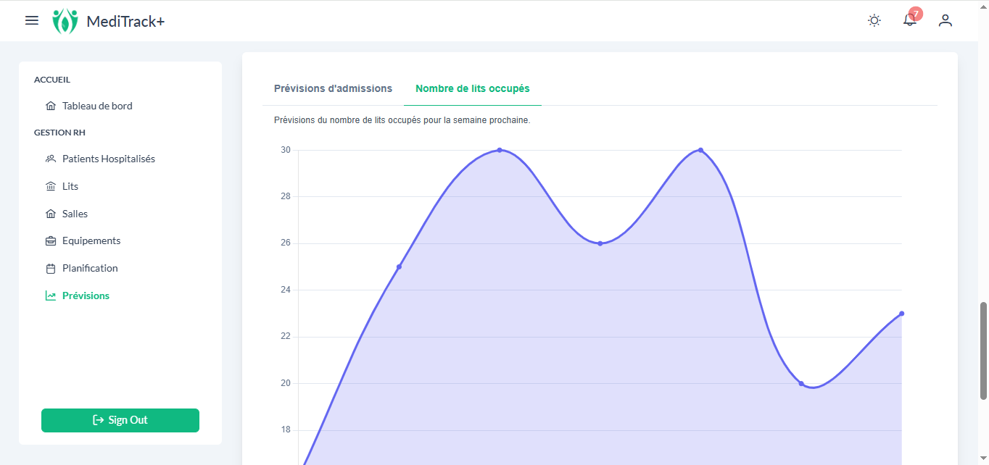Click the chart description text about lits occupés
Screen dimensions: 989x465
coord(402,120)
